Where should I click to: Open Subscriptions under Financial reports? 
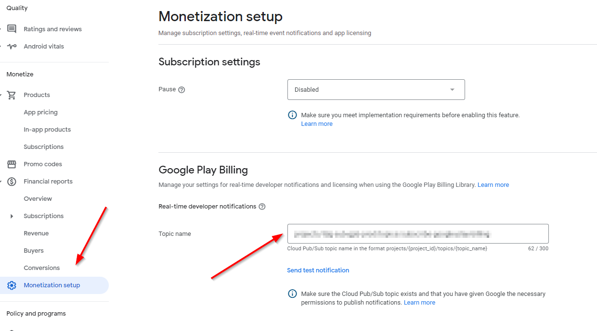(x=43, y=216)
